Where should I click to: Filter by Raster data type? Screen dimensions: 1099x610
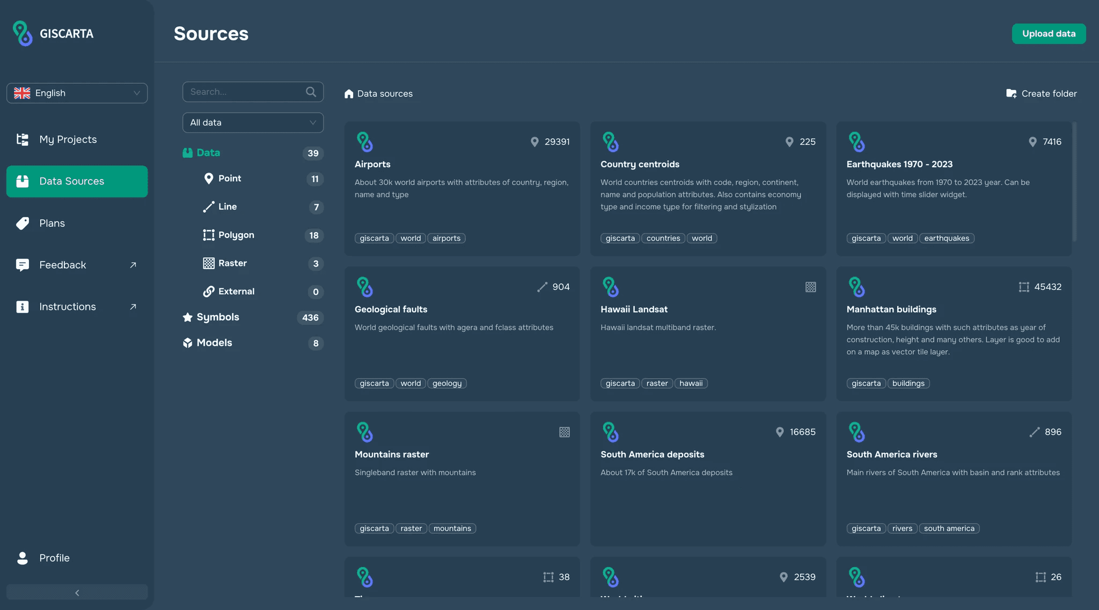[232, 263]
